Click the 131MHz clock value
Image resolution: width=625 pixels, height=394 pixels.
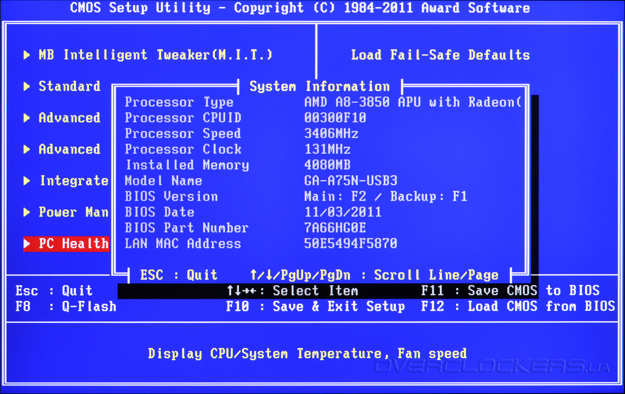click(x=328, y=149)
